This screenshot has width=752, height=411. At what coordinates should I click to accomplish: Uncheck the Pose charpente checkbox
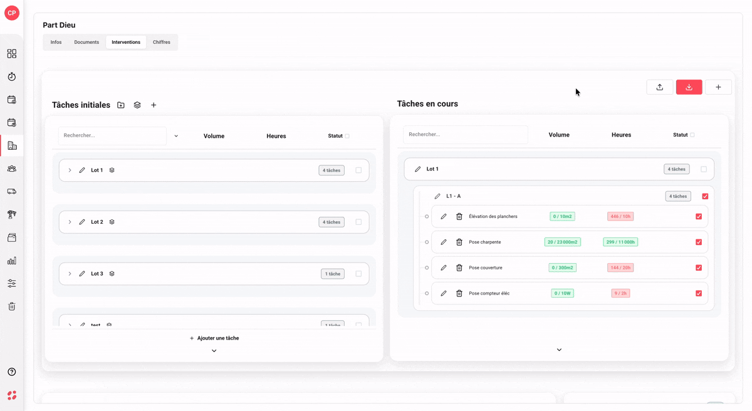699,242
